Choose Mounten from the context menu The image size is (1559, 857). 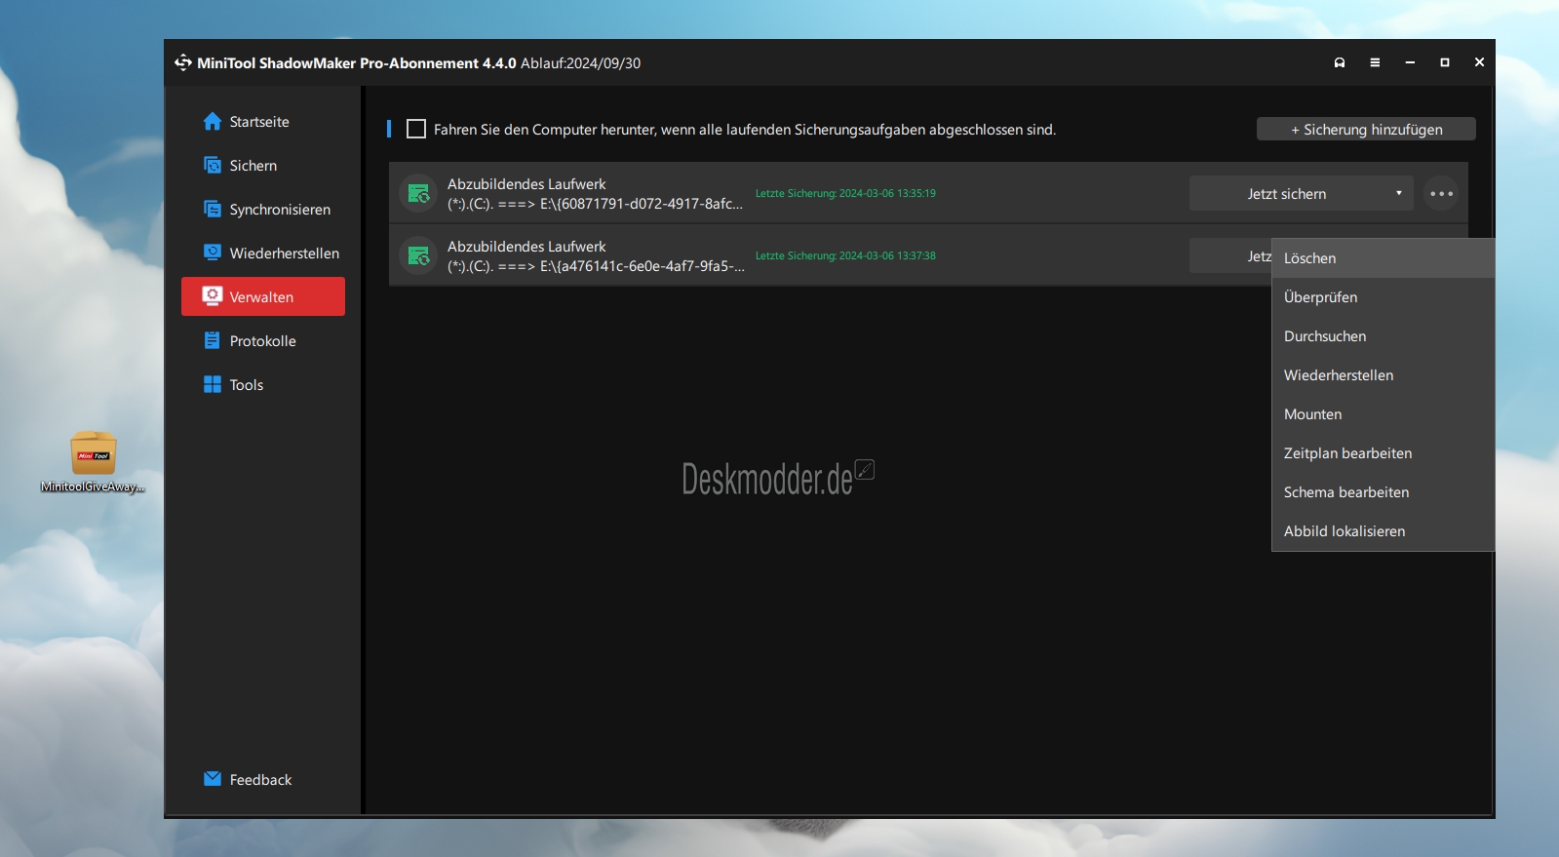pos(1383,414)
